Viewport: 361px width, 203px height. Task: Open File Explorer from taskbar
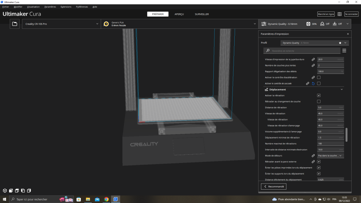(88, 199)
